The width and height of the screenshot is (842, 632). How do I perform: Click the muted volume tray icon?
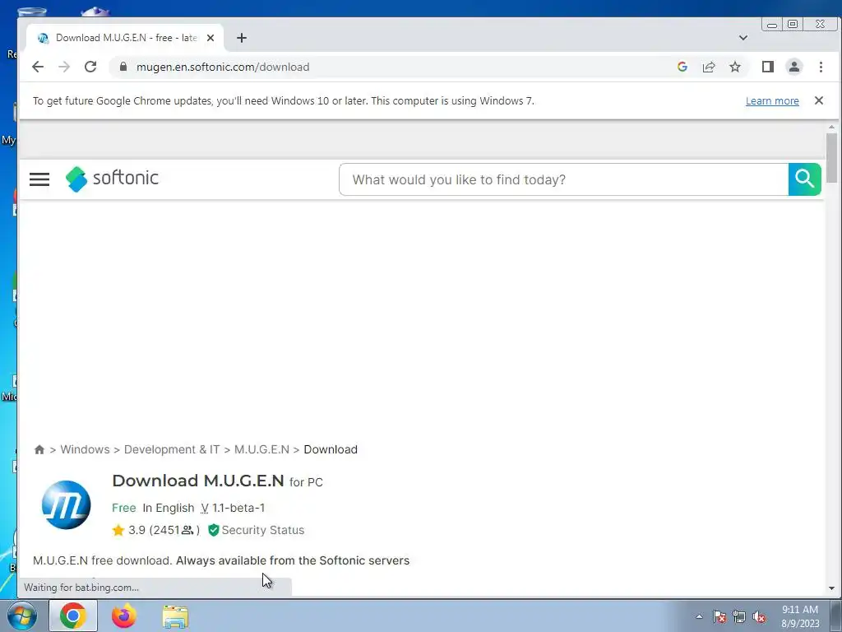759,616
